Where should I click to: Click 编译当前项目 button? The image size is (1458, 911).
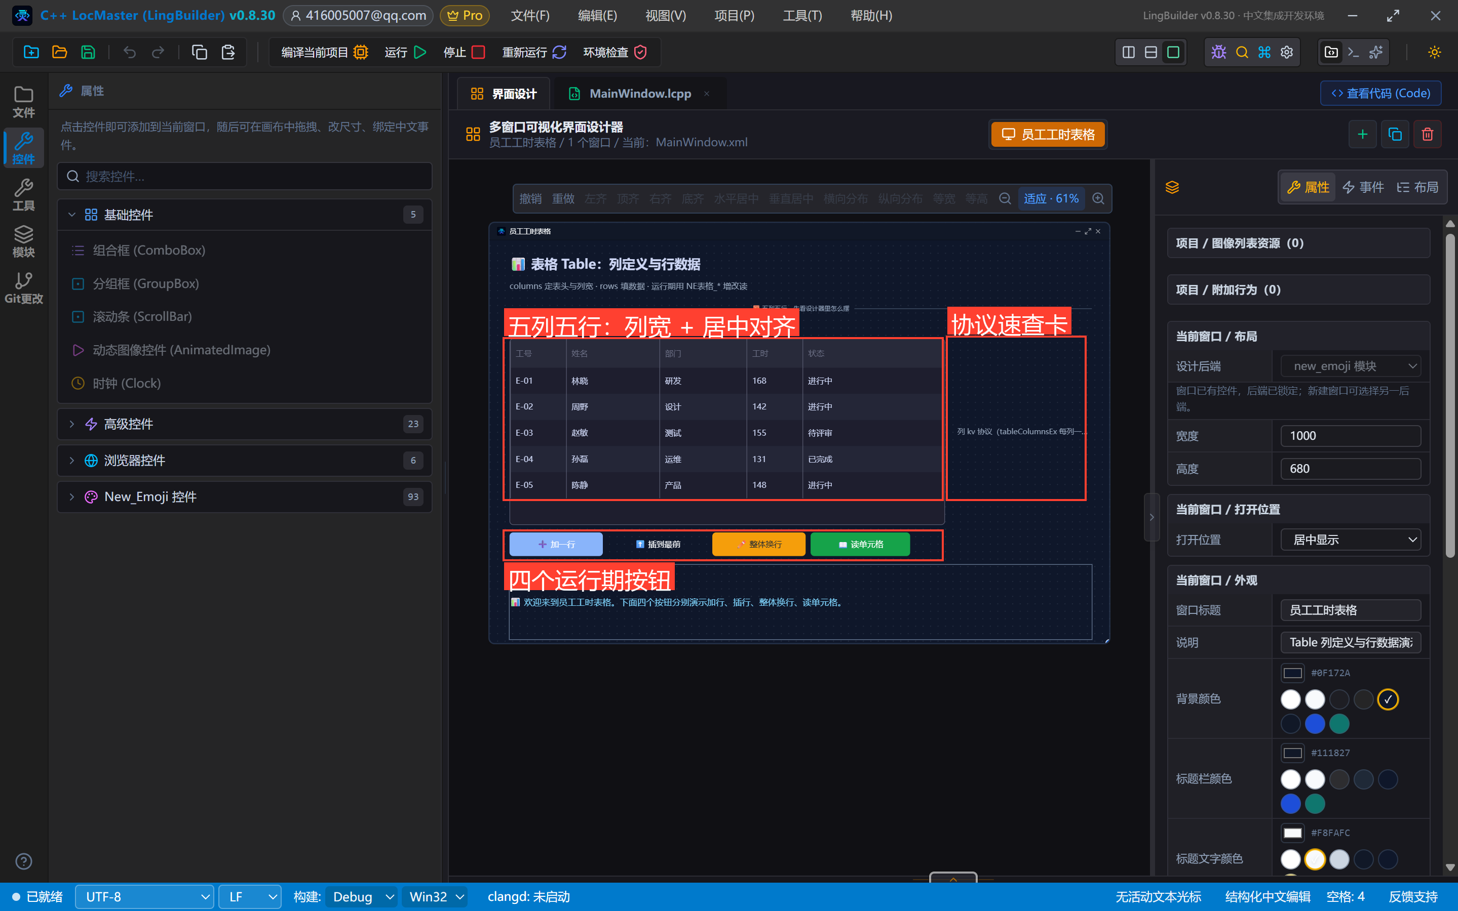324,53
